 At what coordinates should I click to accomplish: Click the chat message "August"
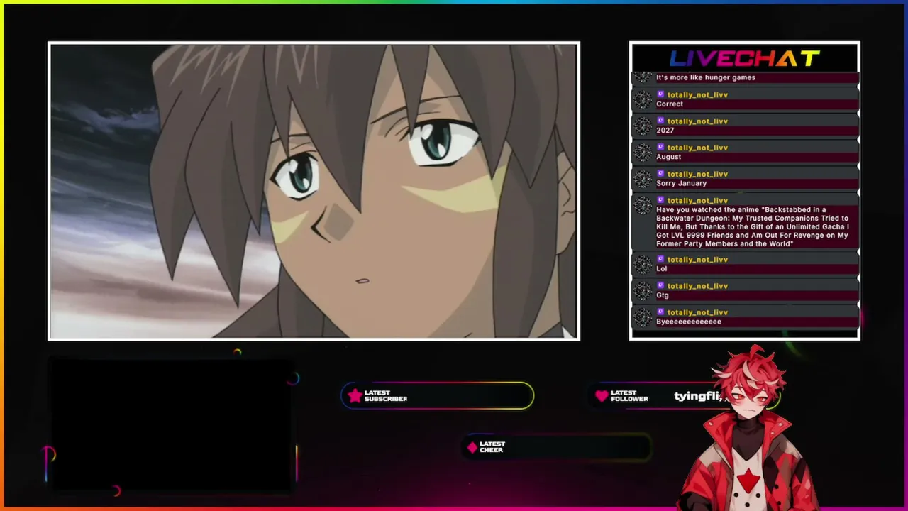pos(669,157)
